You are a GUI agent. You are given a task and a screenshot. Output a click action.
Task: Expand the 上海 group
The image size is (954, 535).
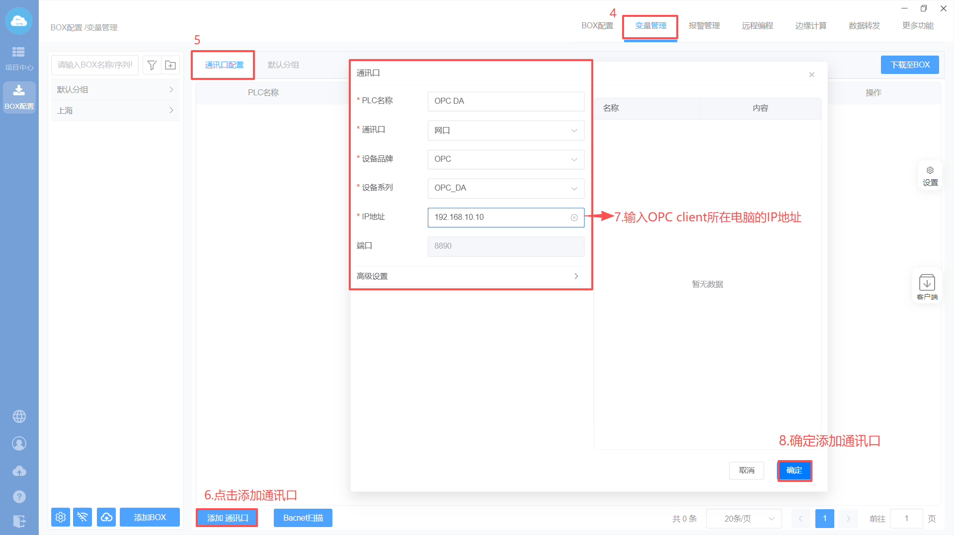pos(115,110)
